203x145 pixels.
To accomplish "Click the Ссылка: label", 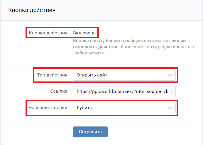I will point(60,91).
